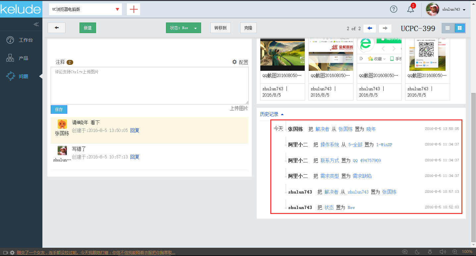This screenshot has width=476, height=256.
Task: Open the QR code screenshot thumbnail
Action: [x=427, y=54]
